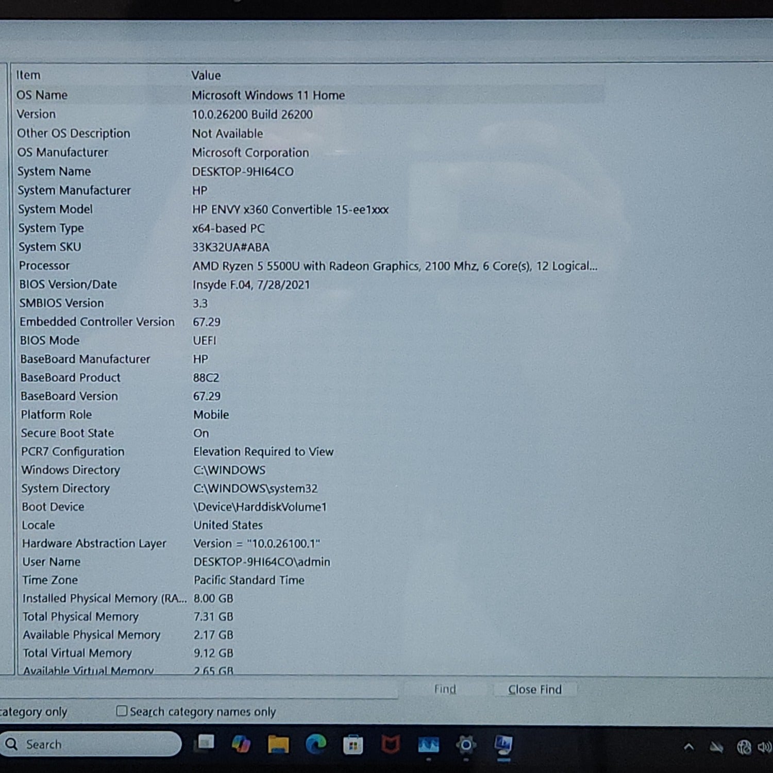Click the Value column header
The image size is (773, 773).
[206, 75]
